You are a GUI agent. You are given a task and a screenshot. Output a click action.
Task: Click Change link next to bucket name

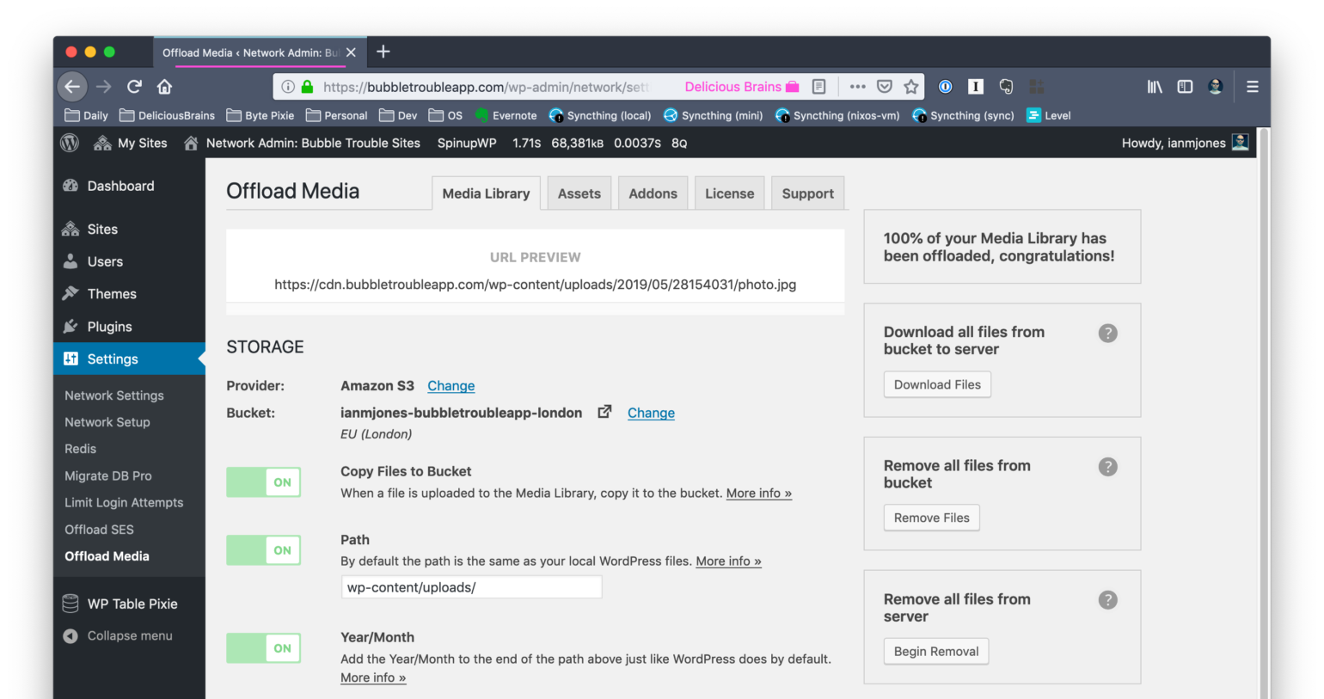pos(651,413)
